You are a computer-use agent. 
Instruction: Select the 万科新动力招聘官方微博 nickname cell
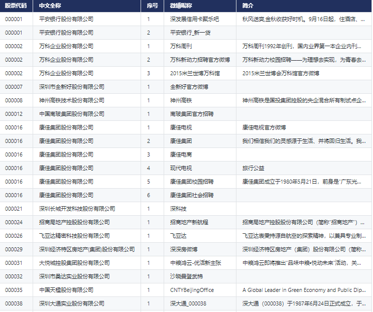click(200, 60)
